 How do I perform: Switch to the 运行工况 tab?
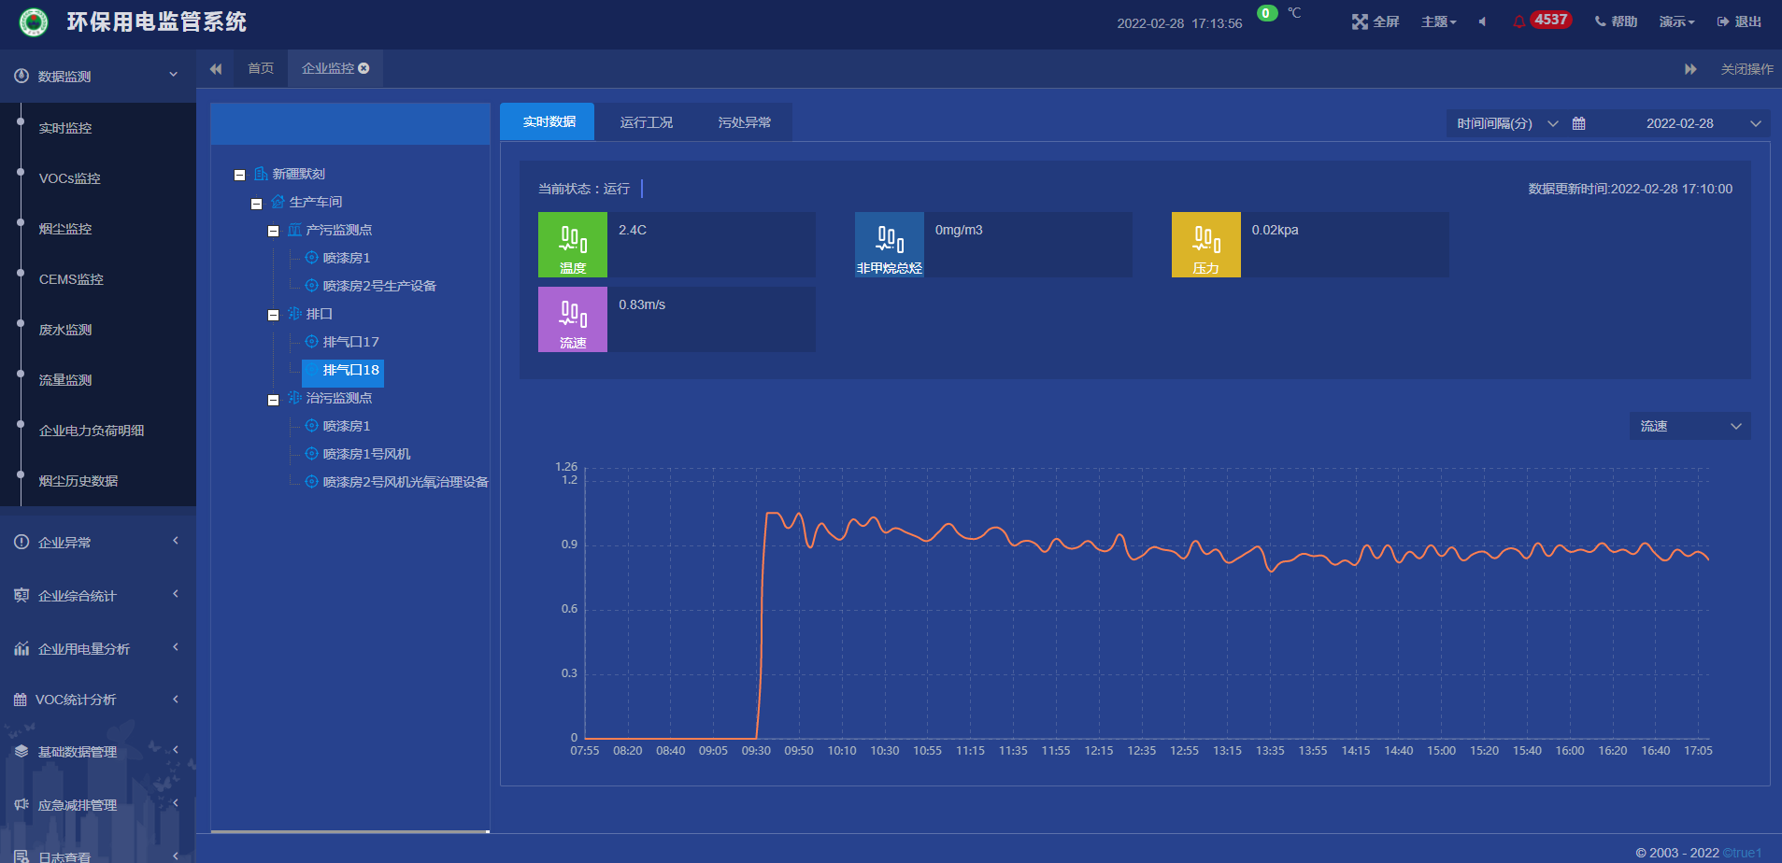coord(646,122)
